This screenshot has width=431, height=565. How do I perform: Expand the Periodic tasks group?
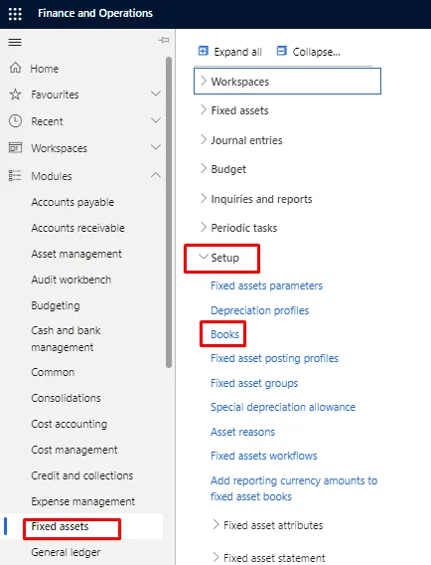coord(204,228)
